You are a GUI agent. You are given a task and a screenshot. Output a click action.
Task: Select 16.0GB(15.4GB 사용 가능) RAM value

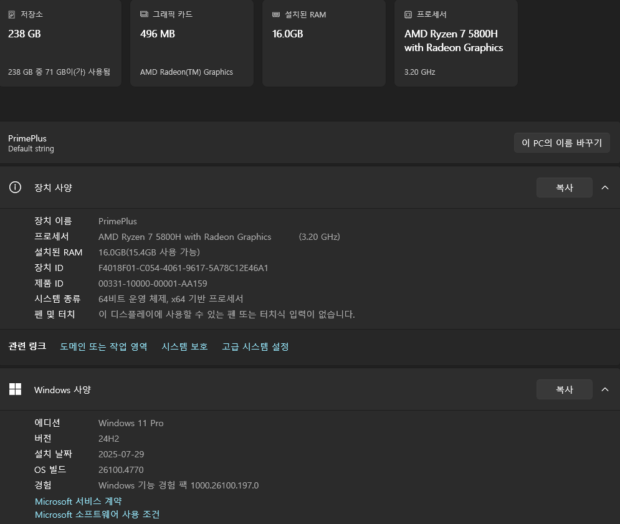coord(149,252)
